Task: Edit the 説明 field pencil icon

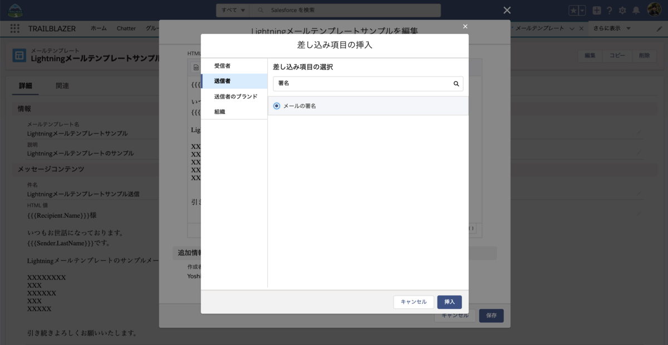Action: coord(639,152)
